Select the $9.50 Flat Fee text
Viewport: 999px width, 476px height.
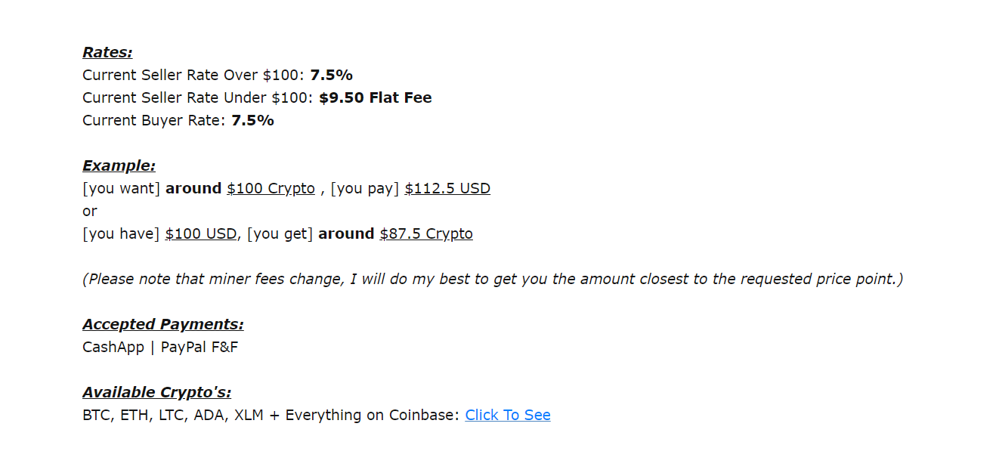(376, 97)
